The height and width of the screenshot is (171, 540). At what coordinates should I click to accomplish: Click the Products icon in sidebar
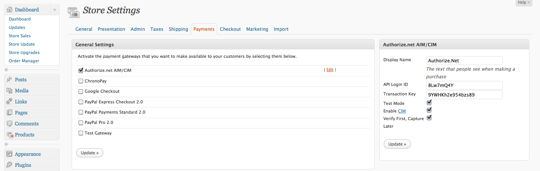pos(10,135)
